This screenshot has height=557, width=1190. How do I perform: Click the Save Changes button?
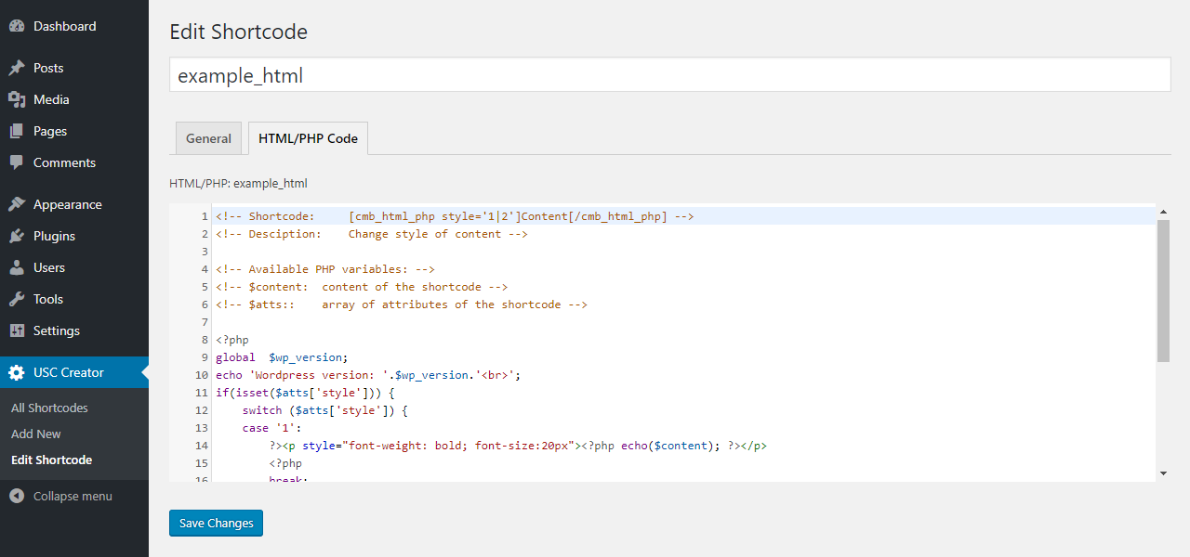(216, 523)
